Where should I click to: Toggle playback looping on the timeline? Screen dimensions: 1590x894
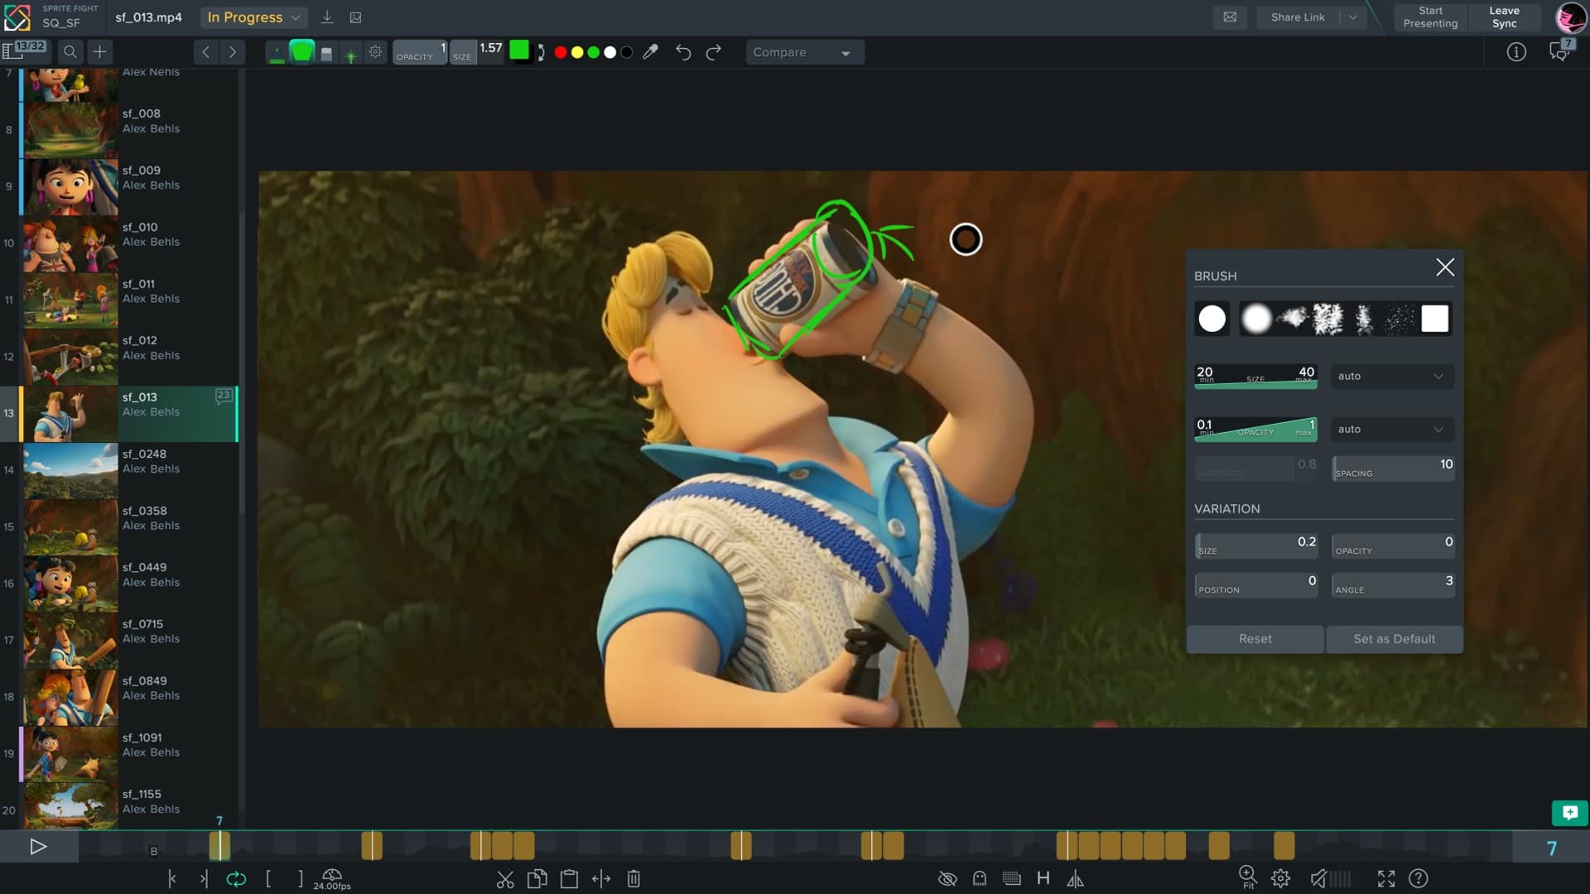[x=238, y=879]
